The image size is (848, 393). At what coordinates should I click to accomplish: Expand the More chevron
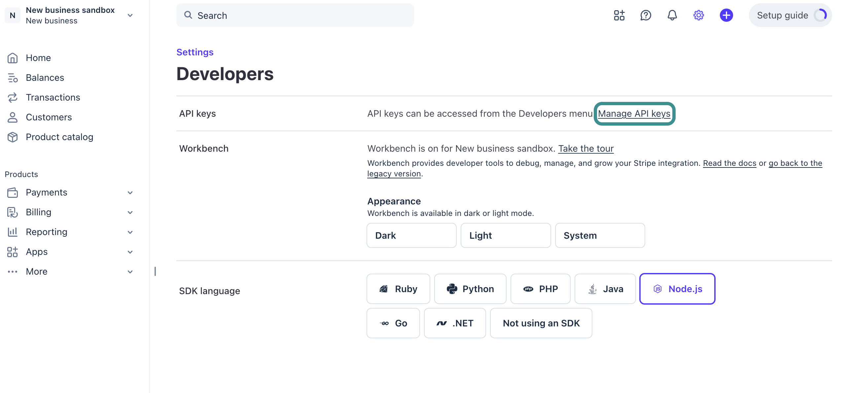pyautogui.click(x=130, y=272)
